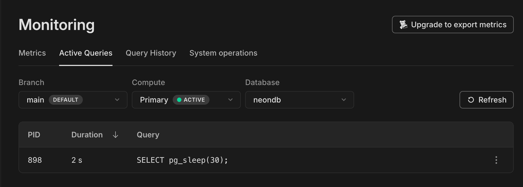Open the kebab menu for query PID 898
This screenshot has height=187, width=523.
[x=496, y=160]
